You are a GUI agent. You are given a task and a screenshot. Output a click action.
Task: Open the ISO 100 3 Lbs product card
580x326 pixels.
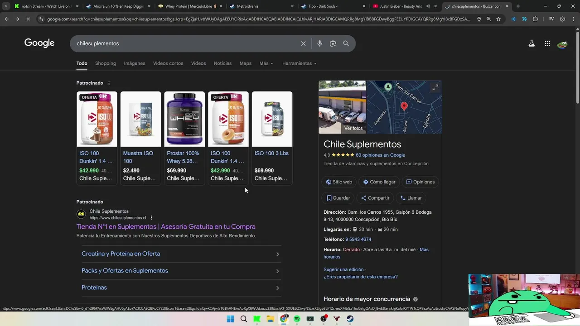[x=272, y=138]
